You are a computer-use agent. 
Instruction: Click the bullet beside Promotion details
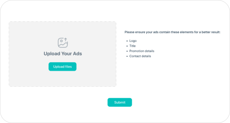(x=127, y=51)
